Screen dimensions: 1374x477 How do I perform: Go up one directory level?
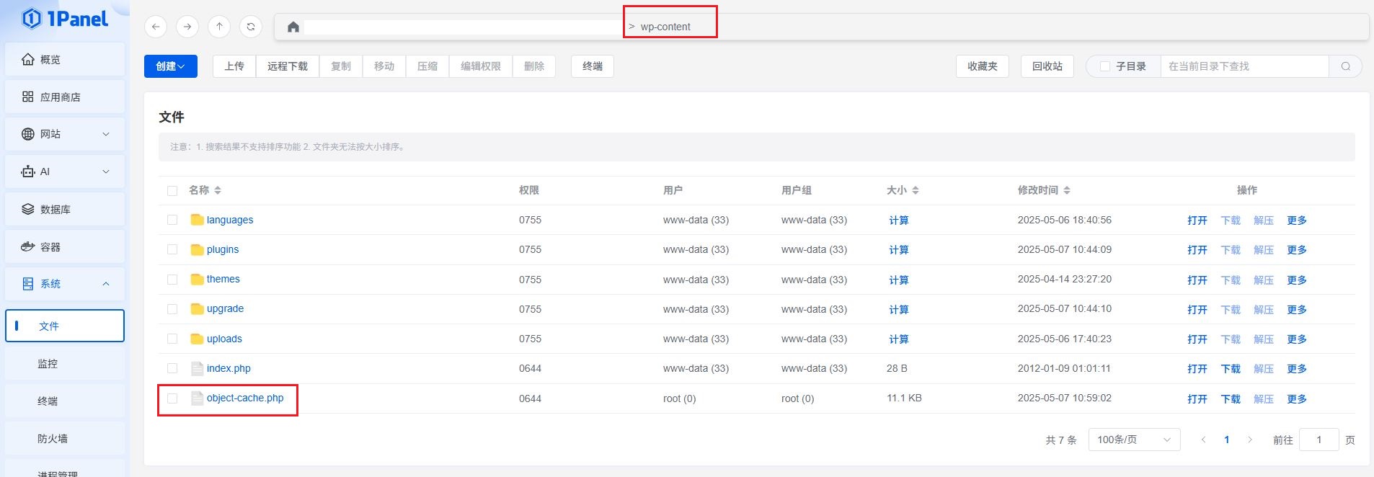[x=219, y=27]
